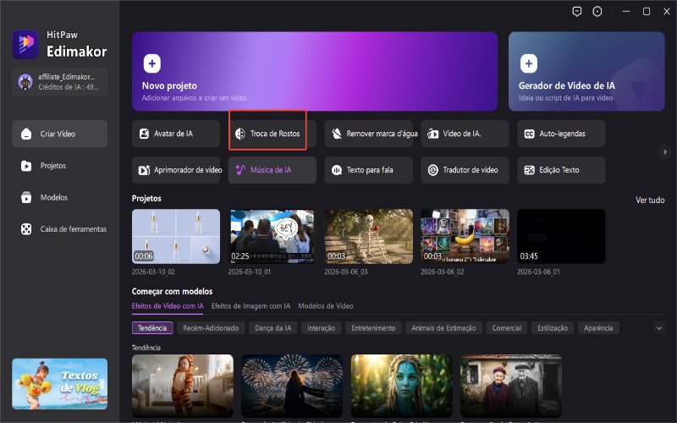
Task: Select Criar Vídeo in the sidebar
Action: (59, 134)
